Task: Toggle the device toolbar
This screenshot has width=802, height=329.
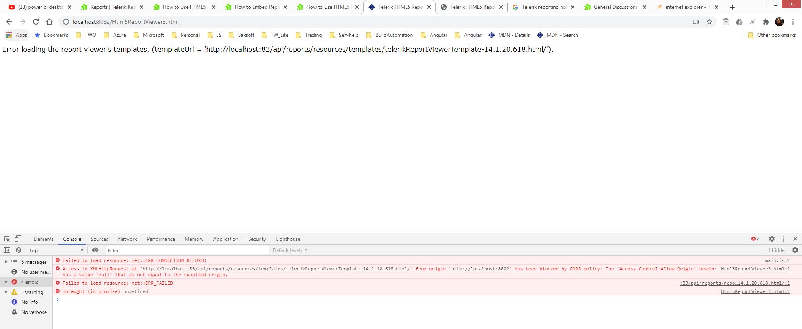Action: (18, 239)
